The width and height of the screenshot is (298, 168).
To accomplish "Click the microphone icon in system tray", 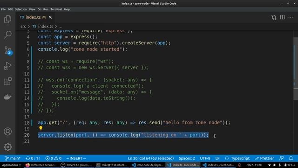I will (x=279, y=165).
